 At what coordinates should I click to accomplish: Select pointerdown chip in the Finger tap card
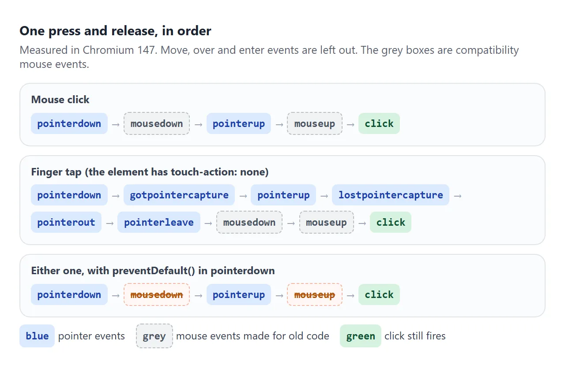[x=69, y=195]
